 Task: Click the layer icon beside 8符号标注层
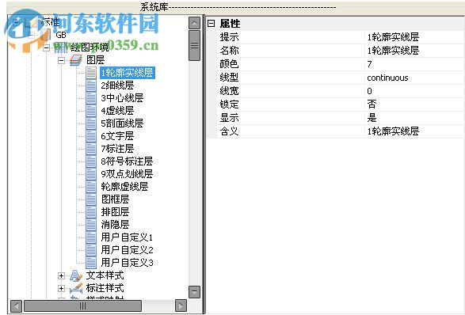click(91, 161)
